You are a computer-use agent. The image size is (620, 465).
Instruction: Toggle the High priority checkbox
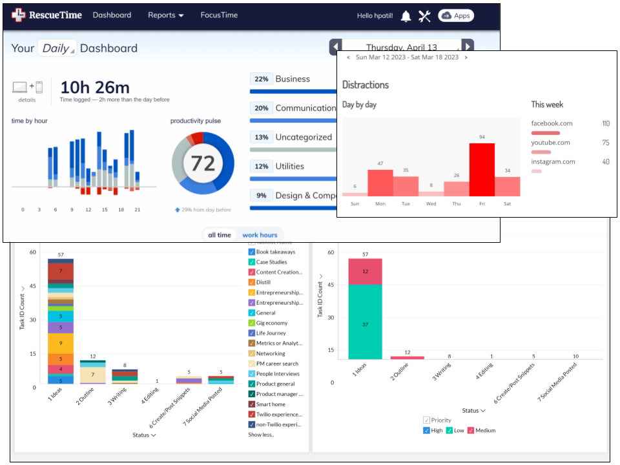point(426,431)
